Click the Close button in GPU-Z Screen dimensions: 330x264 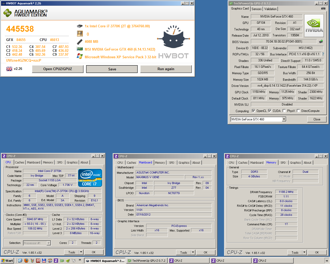click(317, 119)
